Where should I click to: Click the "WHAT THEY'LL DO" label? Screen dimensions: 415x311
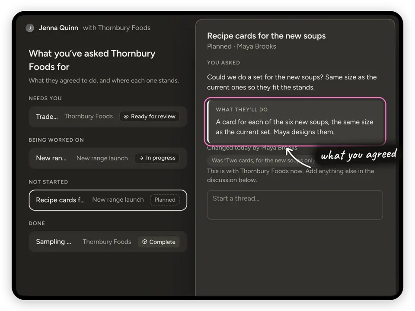coord(242,109)
